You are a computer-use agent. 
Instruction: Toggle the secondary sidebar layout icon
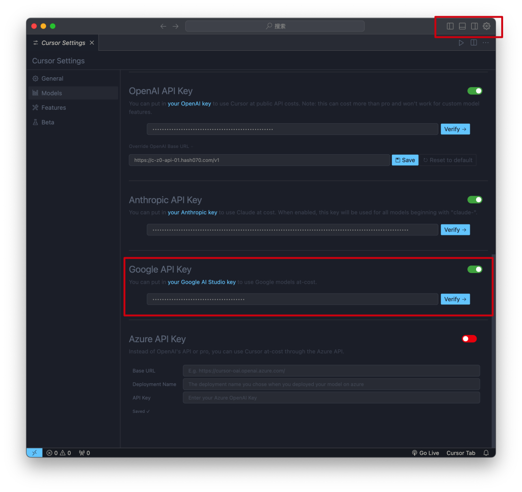474,26
